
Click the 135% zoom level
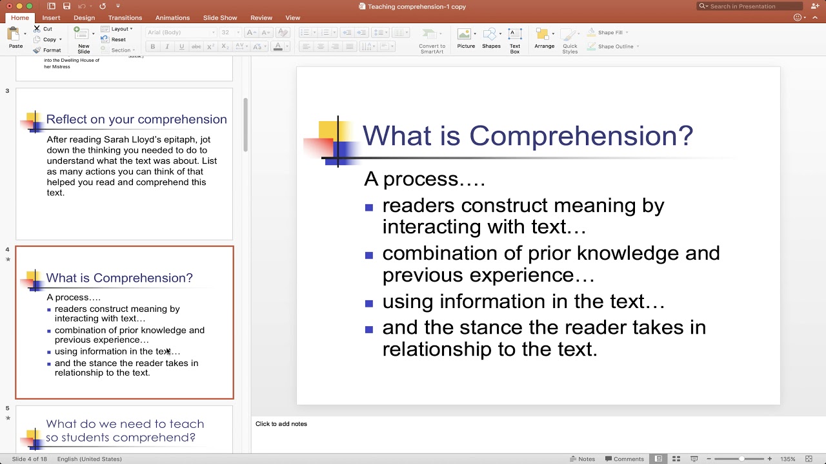(x=788, y=459)
